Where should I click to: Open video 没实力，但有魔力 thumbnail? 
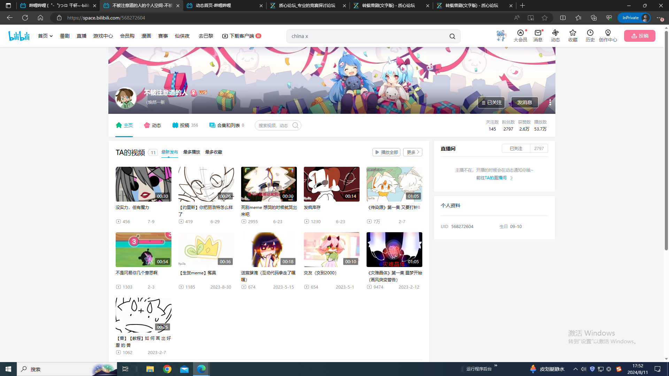coord(143,184)
